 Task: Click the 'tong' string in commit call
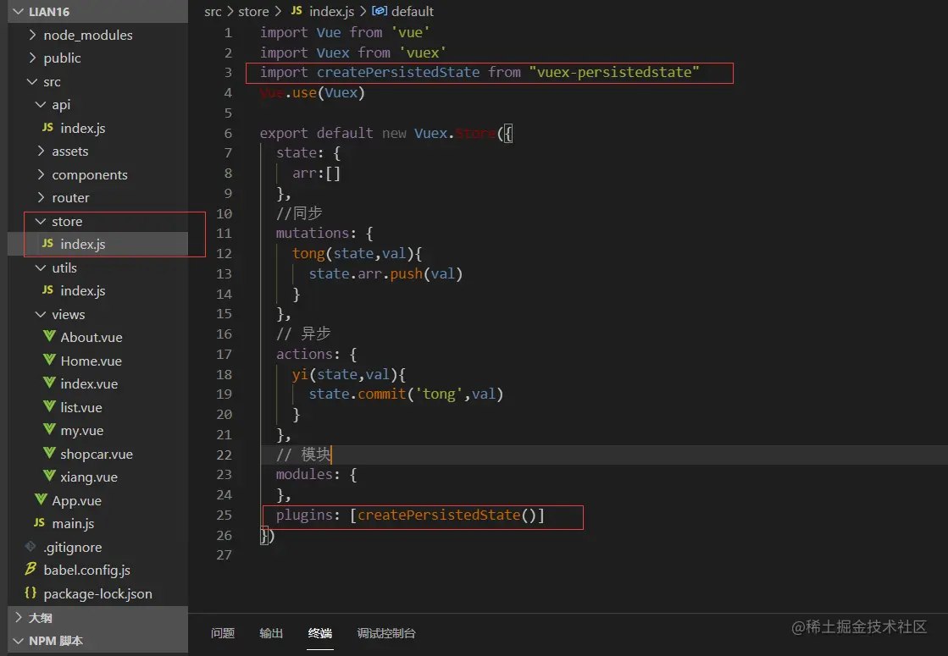click(x=439, y=394)
